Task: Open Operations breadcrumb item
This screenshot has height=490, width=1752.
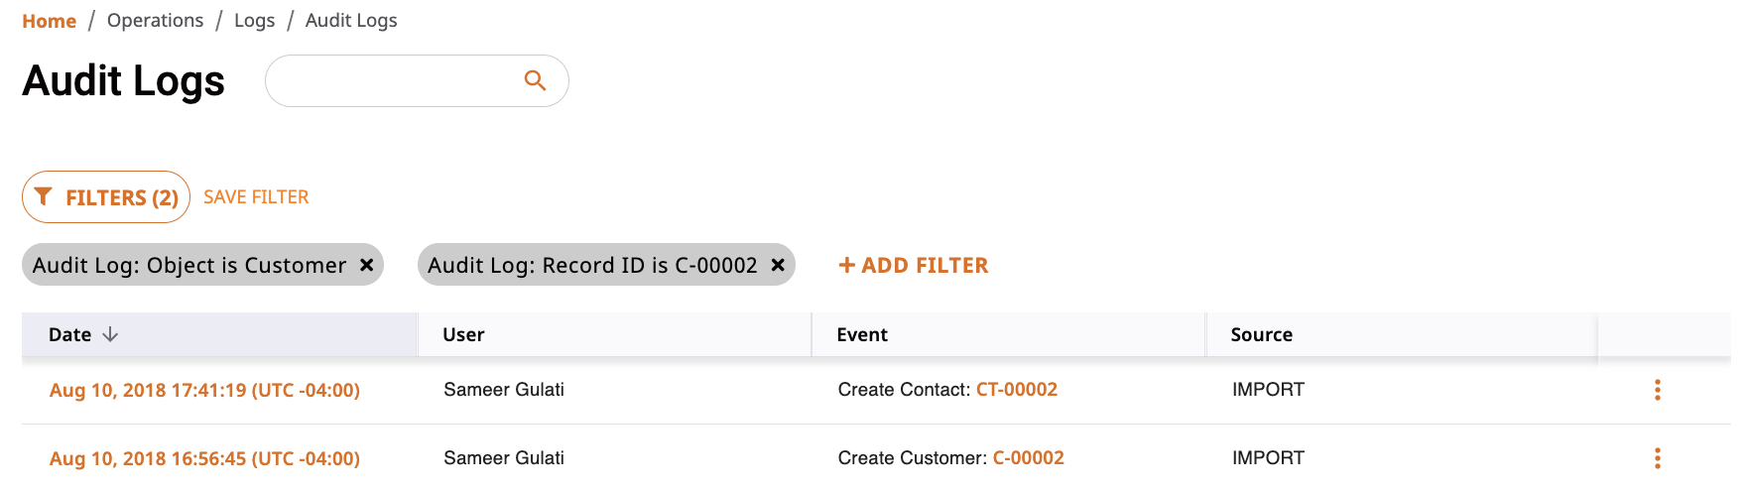Action: (x=155, y=20)
